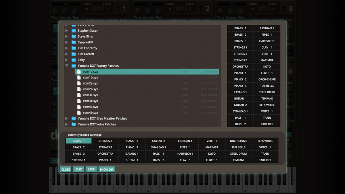Click the Coarse knob of operator 2
Screen dimensions: 345x194
tap(148, 11)
